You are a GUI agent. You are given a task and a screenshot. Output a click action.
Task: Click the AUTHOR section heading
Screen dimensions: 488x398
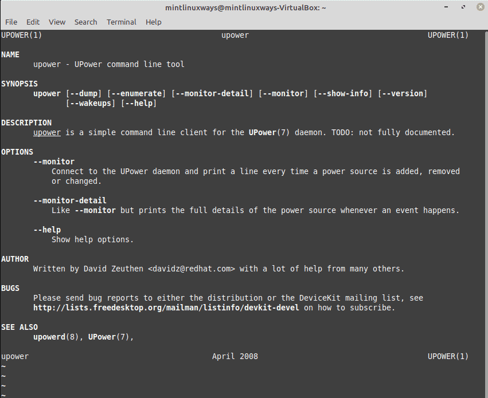click(x=15, y=259)
